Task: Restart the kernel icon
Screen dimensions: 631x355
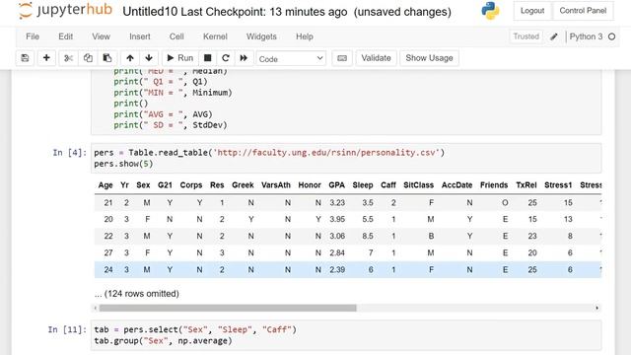Action: point(226,58)
